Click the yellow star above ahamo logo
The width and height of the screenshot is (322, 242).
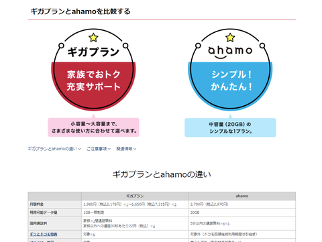point(230,38)
